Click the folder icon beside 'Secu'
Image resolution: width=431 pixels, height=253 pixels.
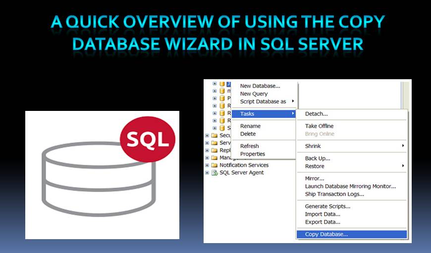[x=214, y=136]
